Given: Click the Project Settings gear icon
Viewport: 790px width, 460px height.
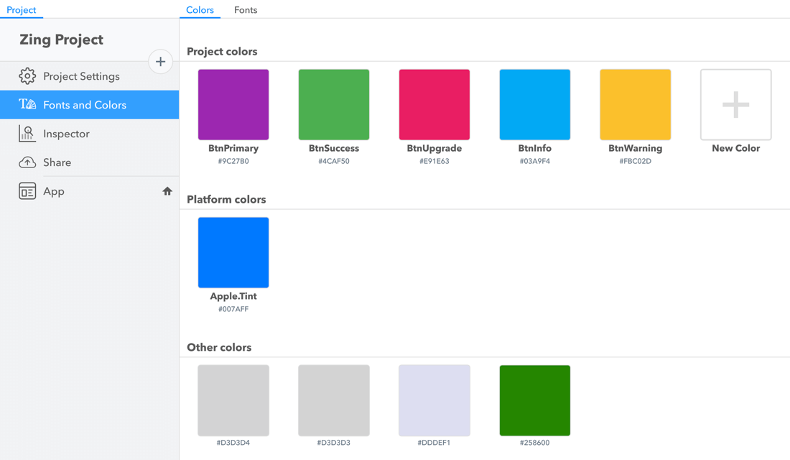Looking at the screenshot, I should point(27,76).
